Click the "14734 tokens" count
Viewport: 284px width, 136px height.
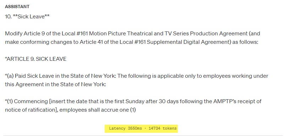[163, 129]
